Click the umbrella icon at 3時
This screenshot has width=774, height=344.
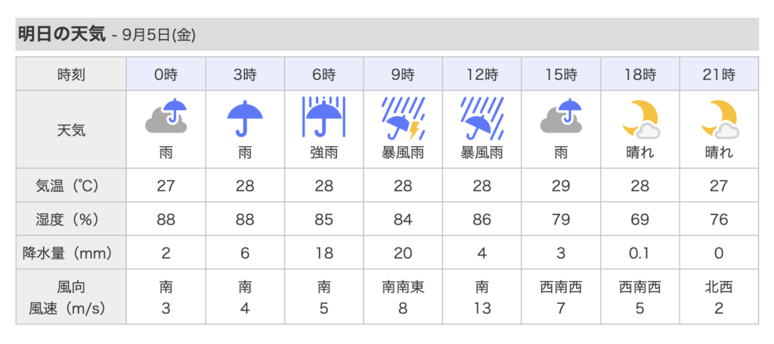click(245, 117)
